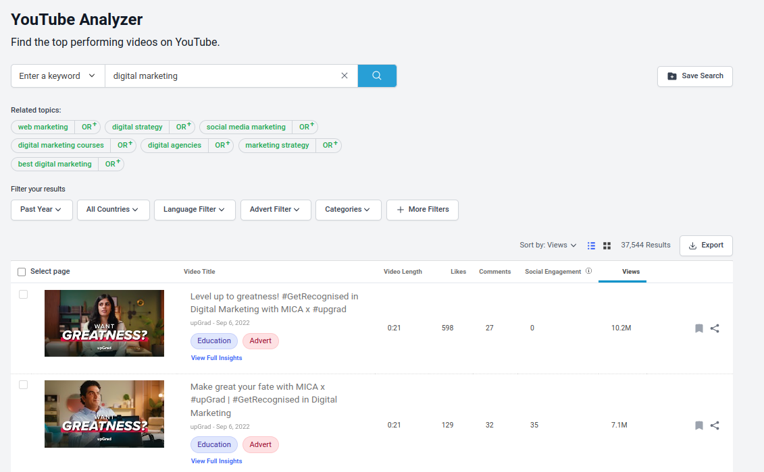Click Education tag on 'Level up to greatness'
This screenshot has width=764, height=472.
click(x=214, y=341)
